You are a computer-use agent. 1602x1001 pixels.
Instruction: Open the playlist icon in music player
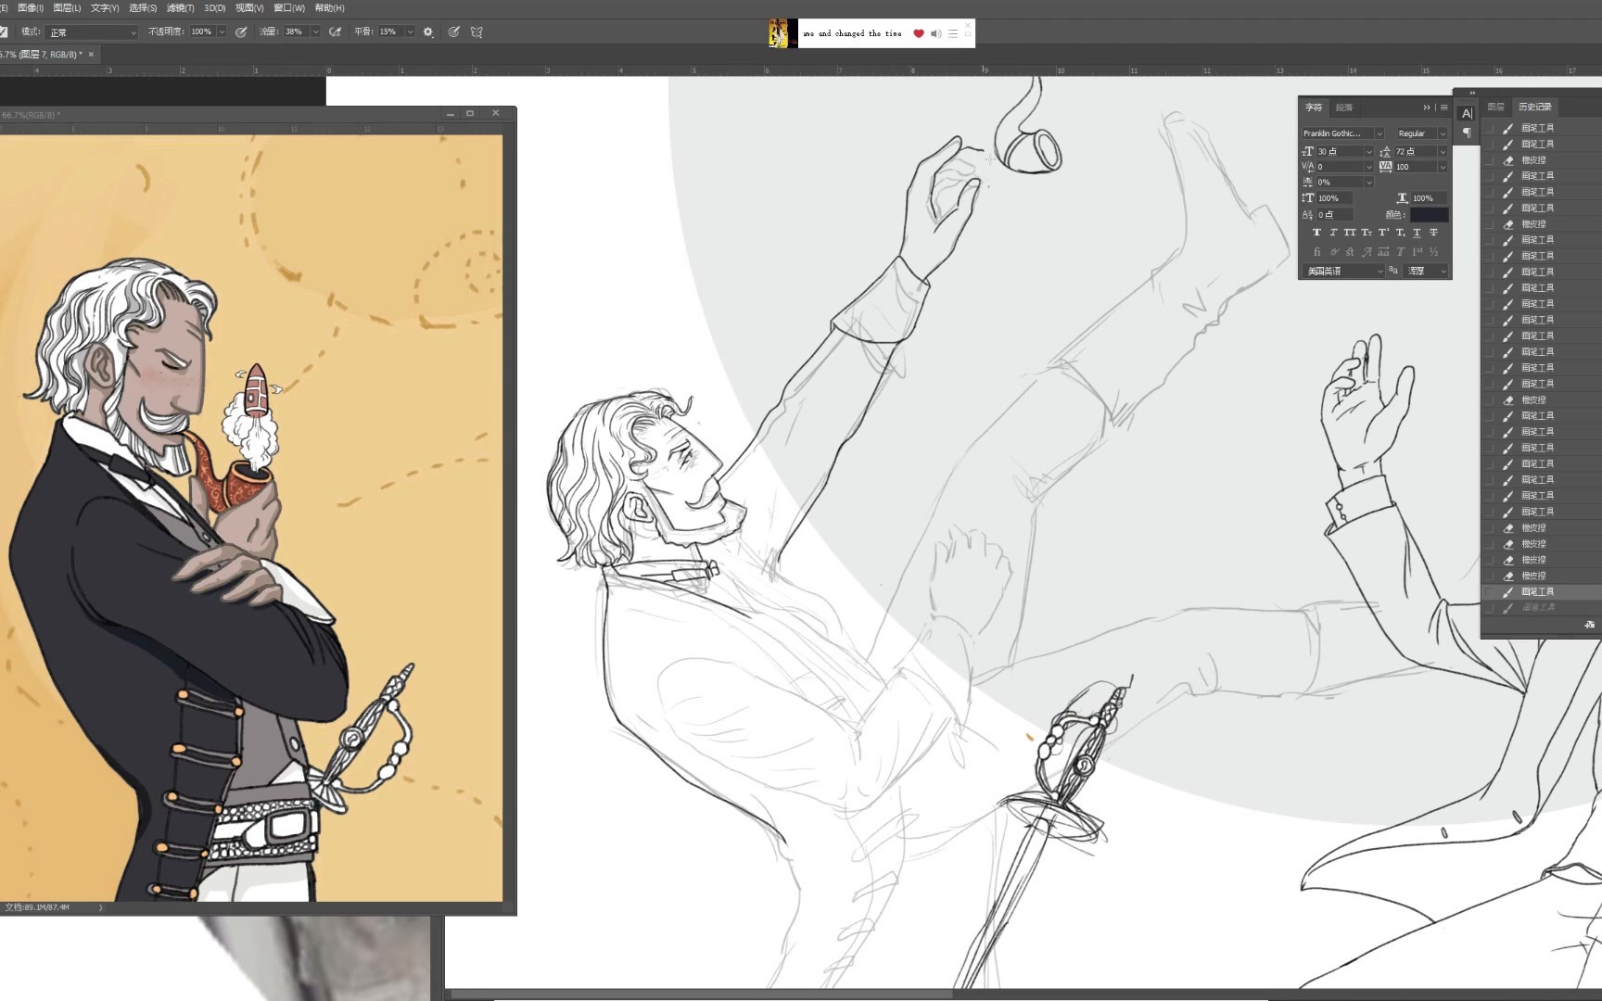click(x=953, y=33)
